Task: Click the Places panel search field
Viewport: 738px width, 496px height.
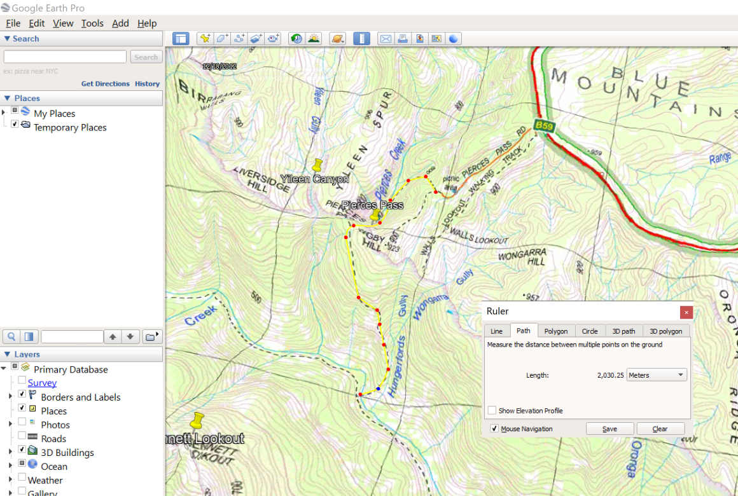Action: [71, 336]
